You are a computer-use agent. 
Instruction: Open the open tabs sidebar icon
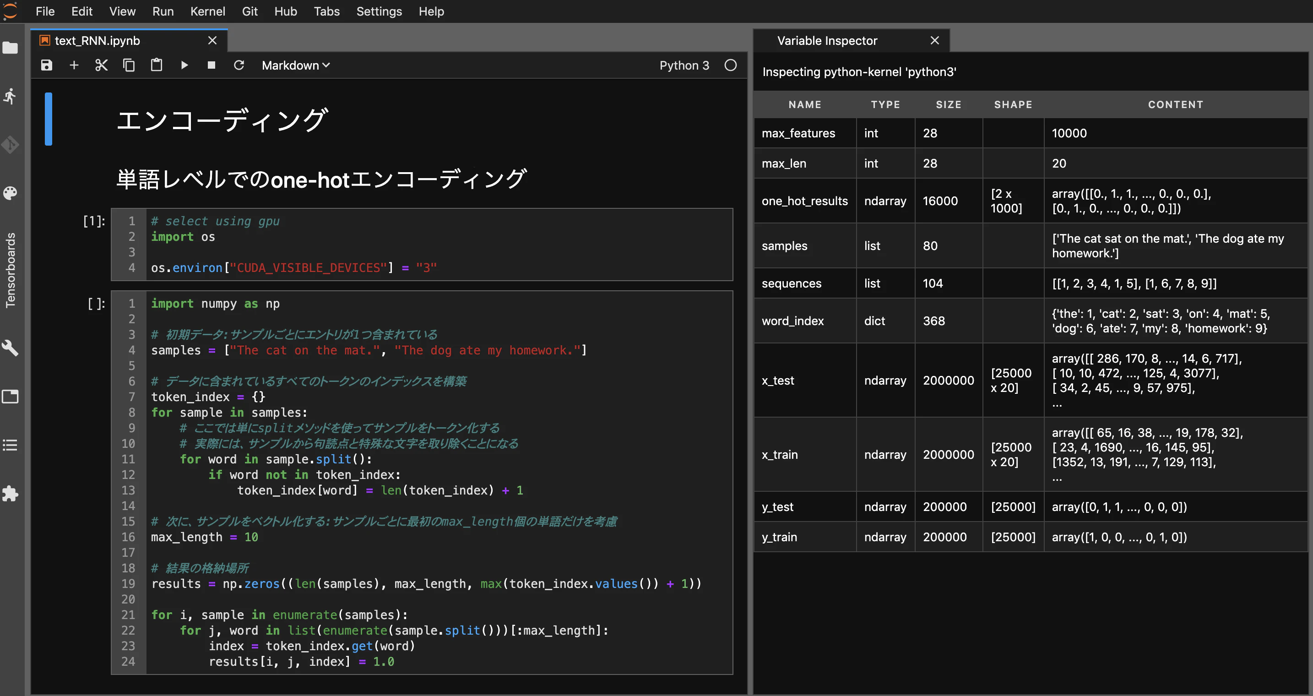[x=10, y=397]
